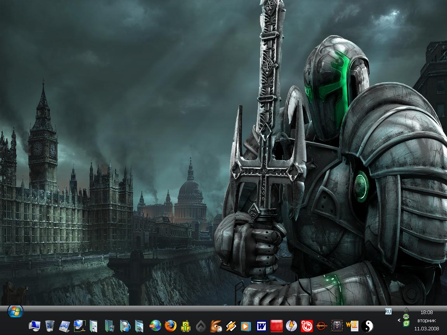Image resolution: width=447 pixels, height=335 pixels.
Task: Open the Recycle Bin from the dock
Action: pos(50,326)
